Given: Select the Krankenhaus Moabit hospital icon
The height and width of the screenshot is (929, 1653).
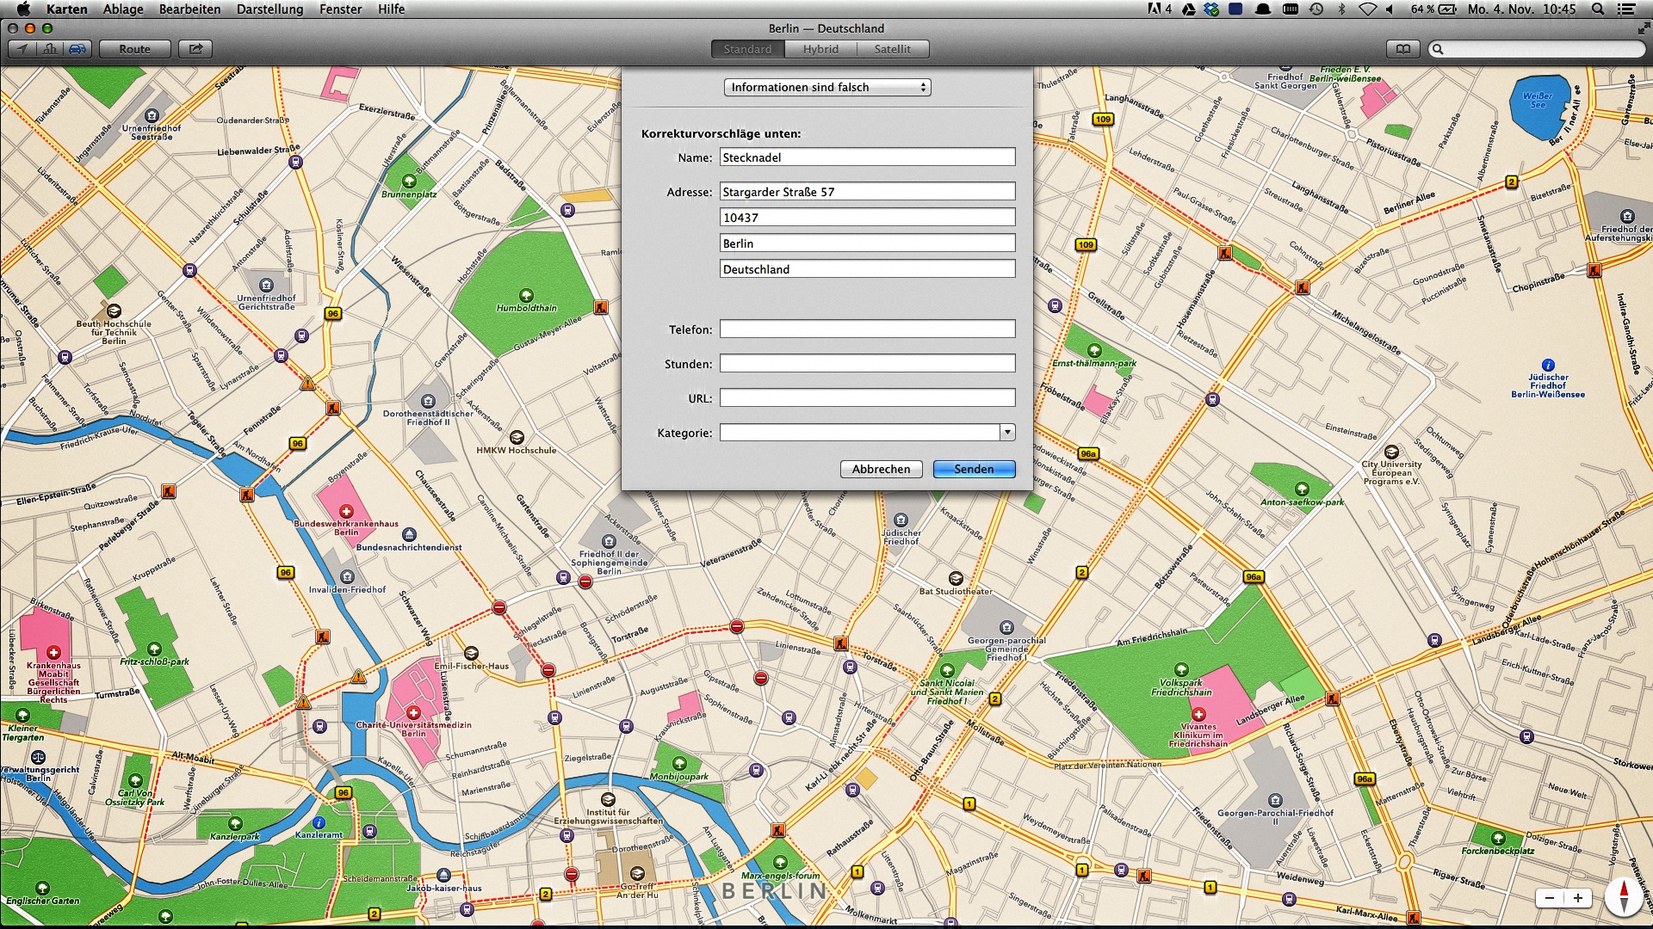Looking at the screenshot, I should click(x=53, y=653).
